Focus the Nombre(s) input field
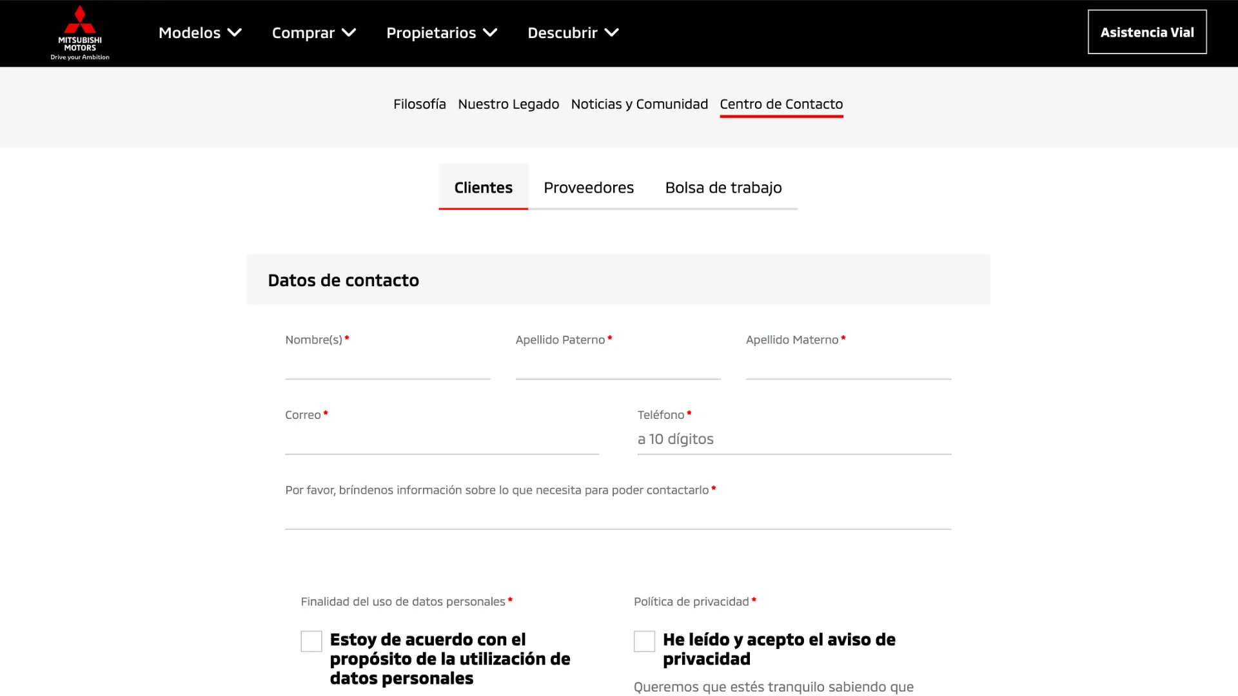The image size is (1238, 696). 388,366
